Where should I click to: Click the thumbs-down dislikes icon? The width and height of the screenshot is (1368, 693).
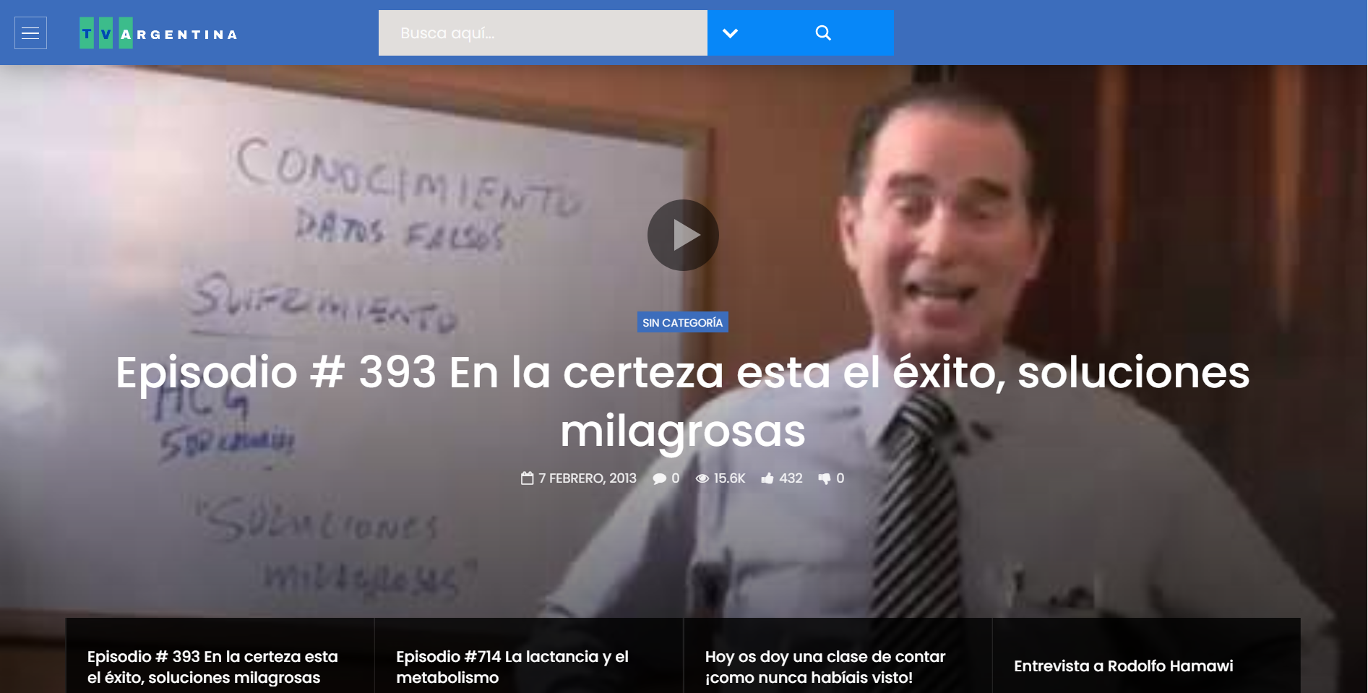tap(825, 478)
